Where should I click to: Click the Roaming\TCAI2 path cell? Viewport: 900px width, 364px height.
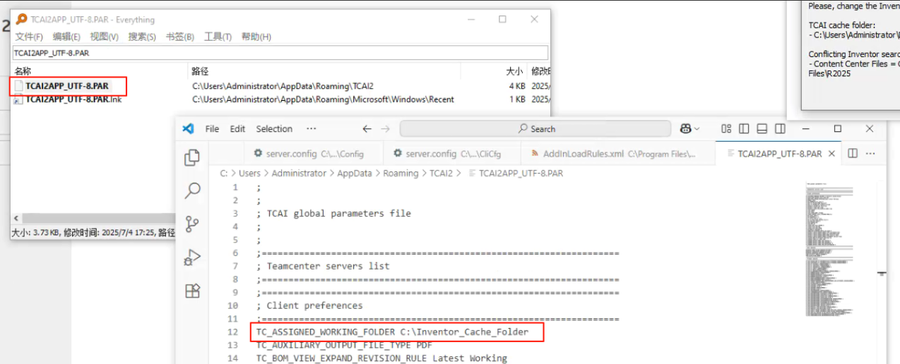(283, 86)
